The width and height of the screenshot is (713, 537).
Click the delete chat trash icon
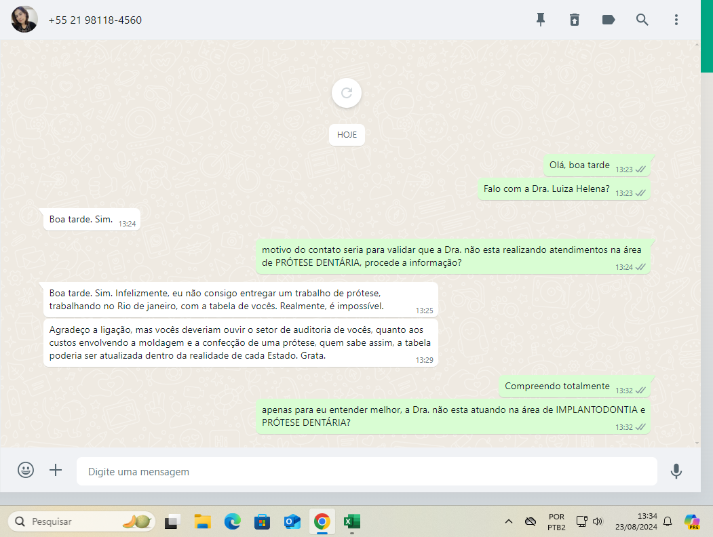(575, 20)
